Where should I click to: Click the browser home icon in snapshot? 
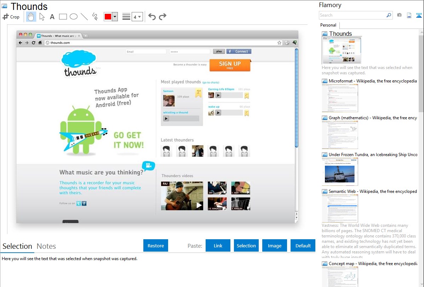click(40, 43)
